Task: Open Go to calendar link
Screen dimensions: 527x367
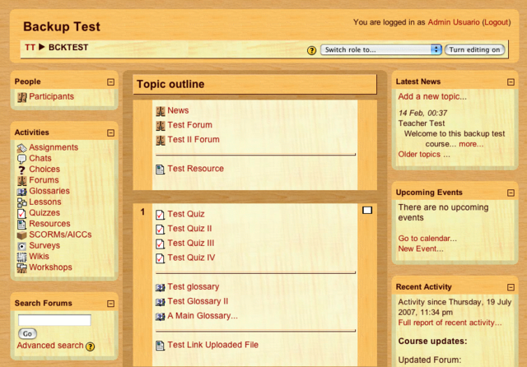Action: click(x=427, y=239)
